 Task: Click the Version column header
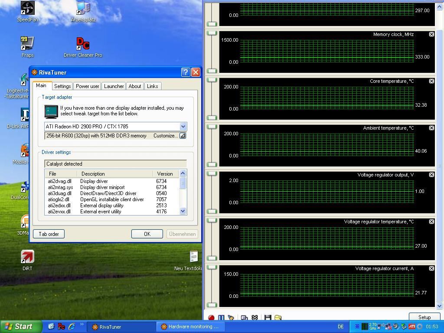tap(166, 173)
